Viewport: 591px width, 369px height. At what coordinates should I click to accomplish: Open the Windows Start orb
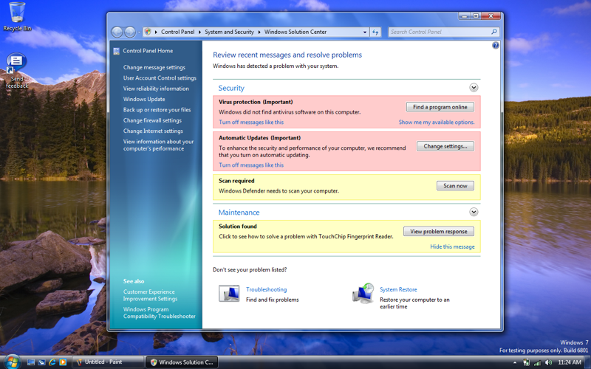(x=12, y=362)
